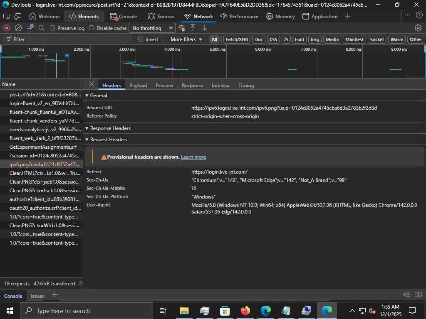This screenshot has width=426, height=319.
Task: Filter requests by Fetch/XHR
Action: pos(237,39)
